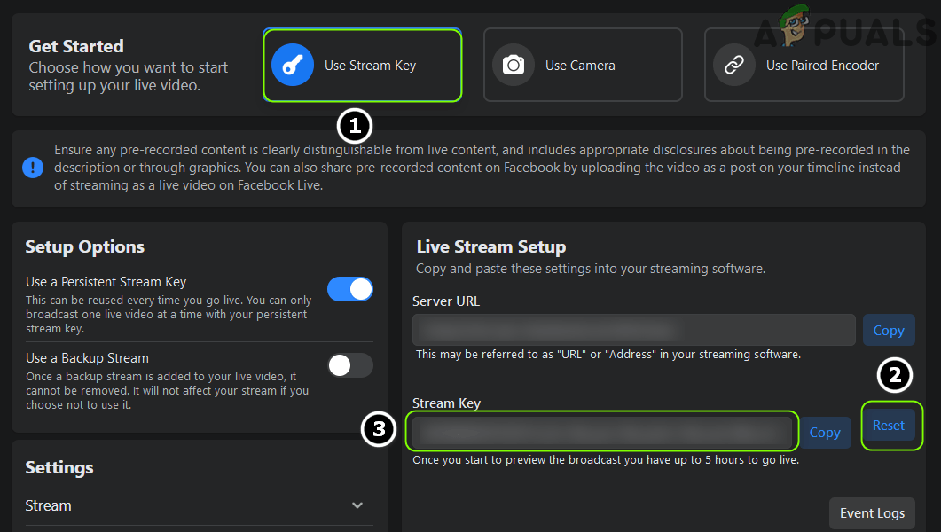
Task: Click the step 1 indicator badge
Action: (355, 126)
